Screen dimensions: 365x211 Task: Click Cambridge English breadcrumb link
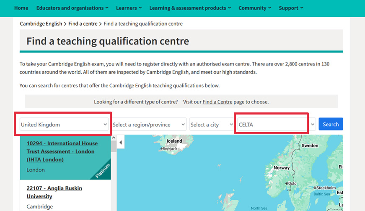click(41, 24)
